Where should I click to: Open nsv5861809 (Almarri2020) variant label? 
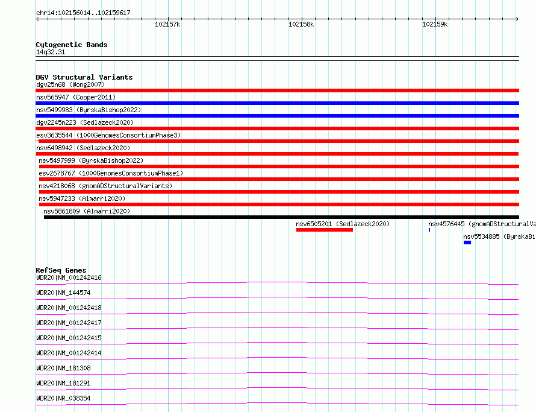(87, 211)
